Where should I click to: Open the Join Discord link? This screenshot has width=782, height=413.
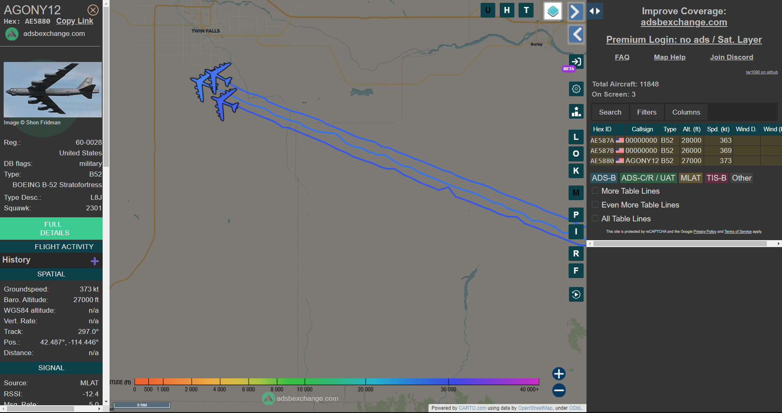coord(731,57)
